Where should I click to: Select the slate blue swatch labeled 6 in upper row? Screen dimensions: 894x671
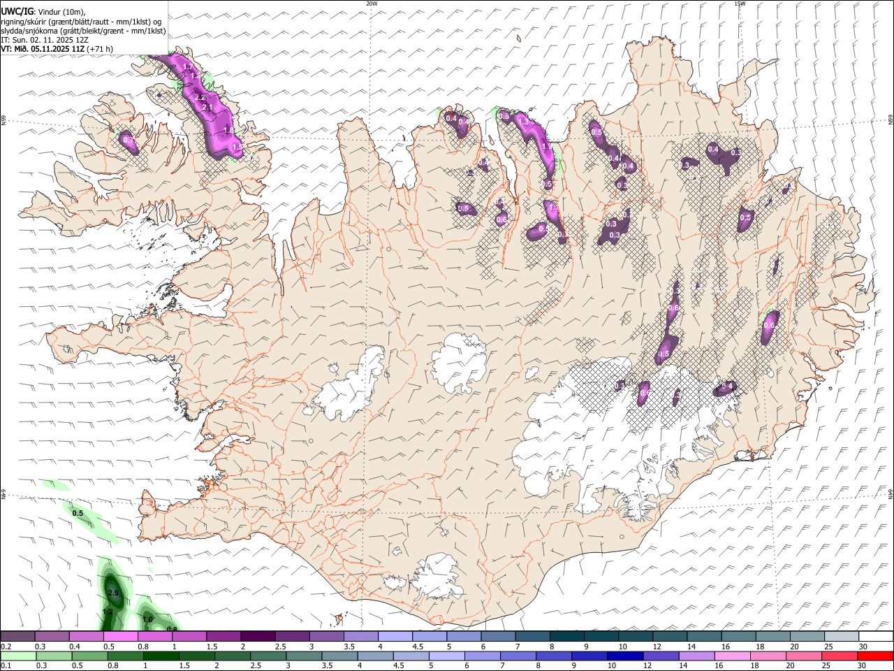coord(498,636)
